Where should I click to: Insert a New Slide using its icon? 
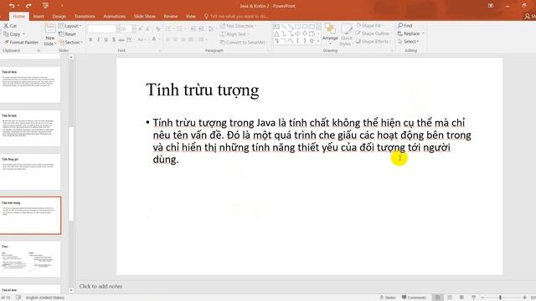click(50, 29)
